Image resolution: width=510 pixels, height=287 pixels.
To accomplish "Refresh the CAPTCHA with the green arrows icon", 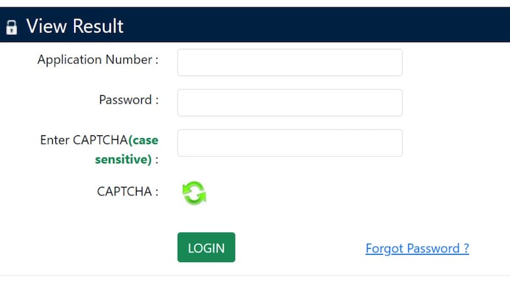I will 194,193.
